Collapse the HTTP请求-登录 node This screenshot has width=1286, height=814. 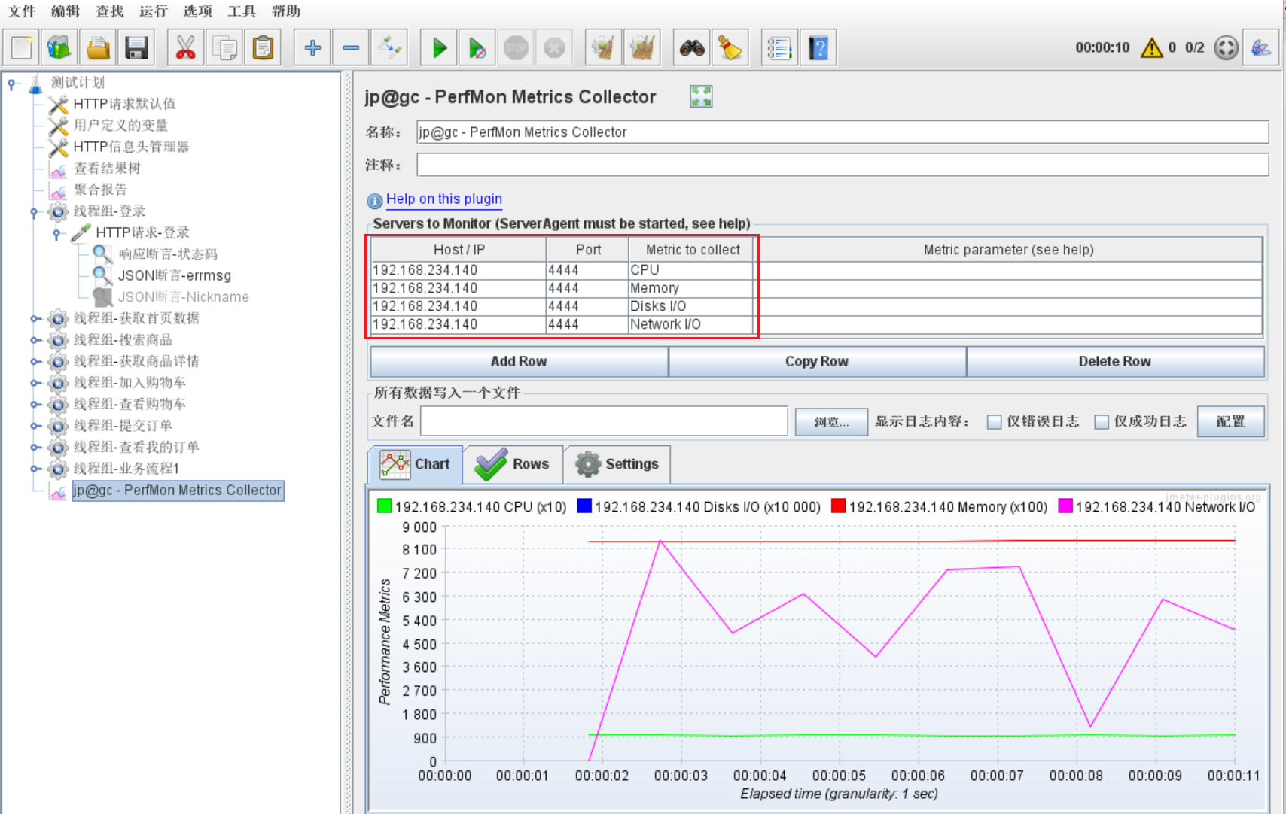57,234
